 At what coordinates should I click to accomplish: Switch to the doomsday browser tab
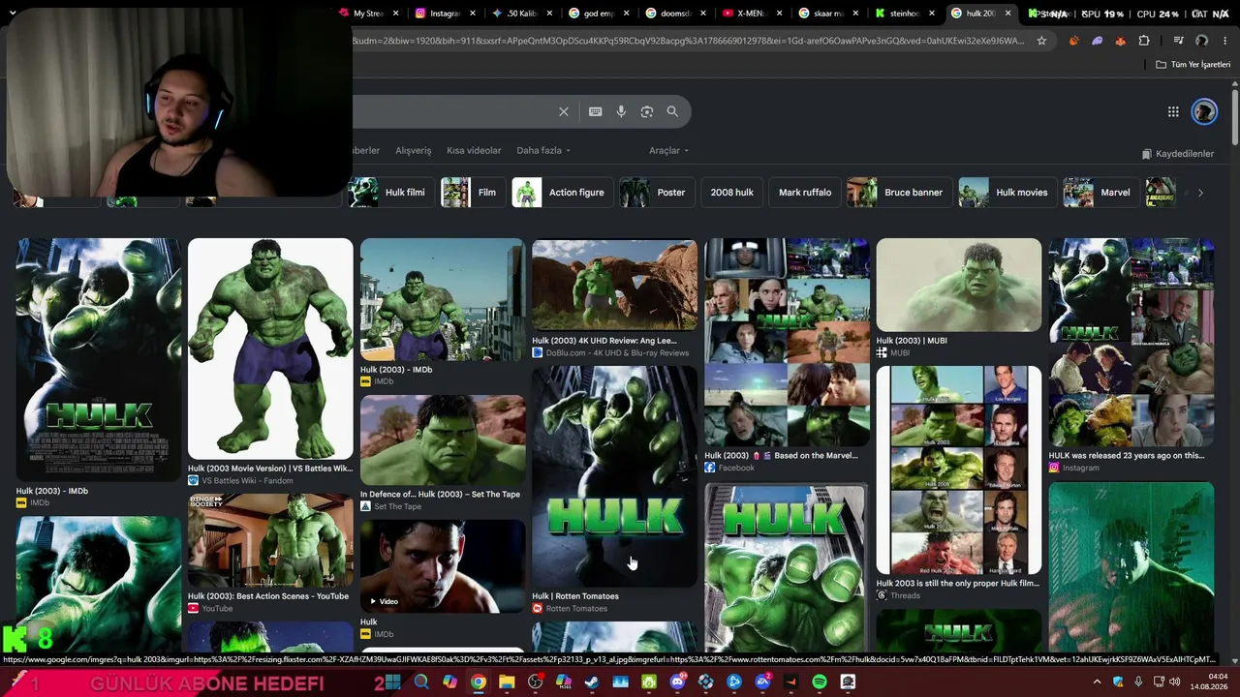[x=673, y=14]
